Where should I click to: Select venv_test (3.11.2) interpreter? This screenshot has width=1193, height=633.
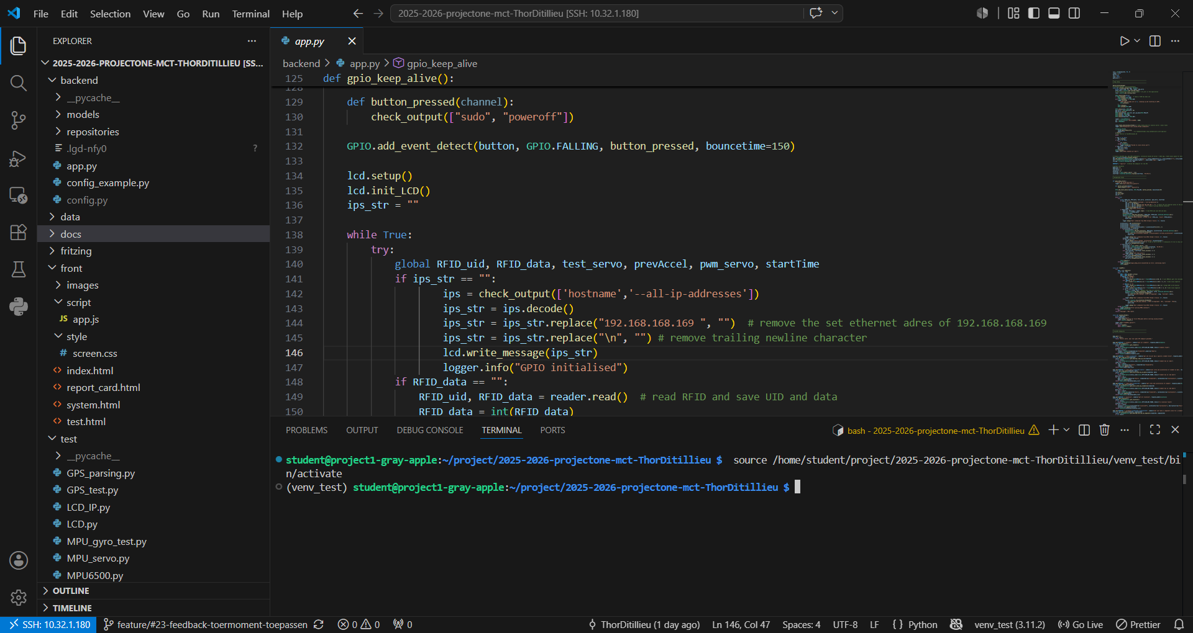1010,625
